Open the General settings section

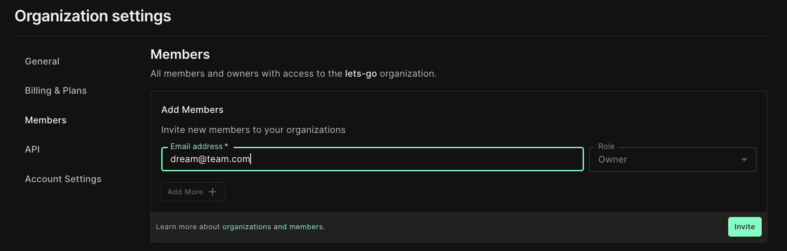(x=42, y=61)
